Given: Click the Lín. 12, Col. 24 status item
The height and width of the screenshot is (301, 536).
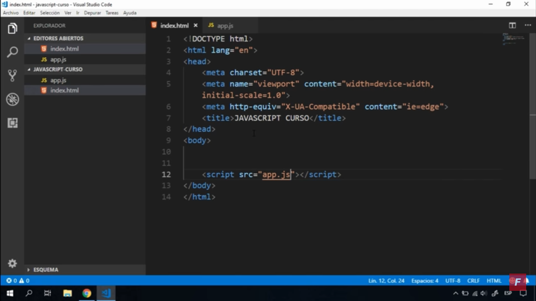Looking at the screenshot, I should [386, 281].
